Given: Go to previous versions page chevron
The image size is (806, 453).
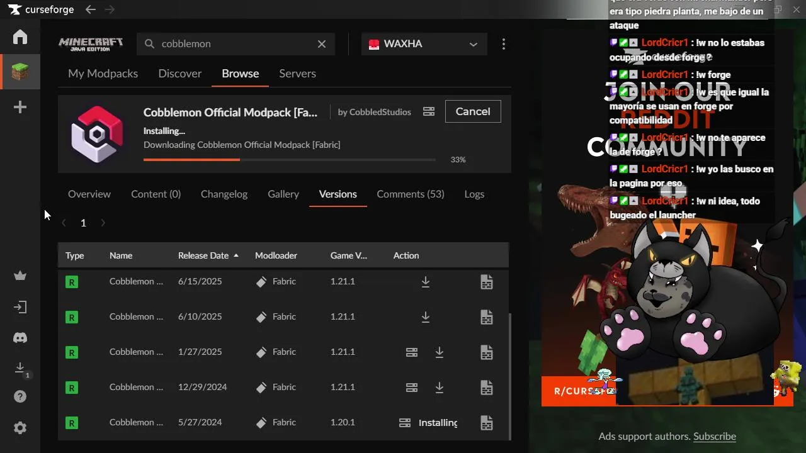Looking at the screenshot, I should 64,223.
